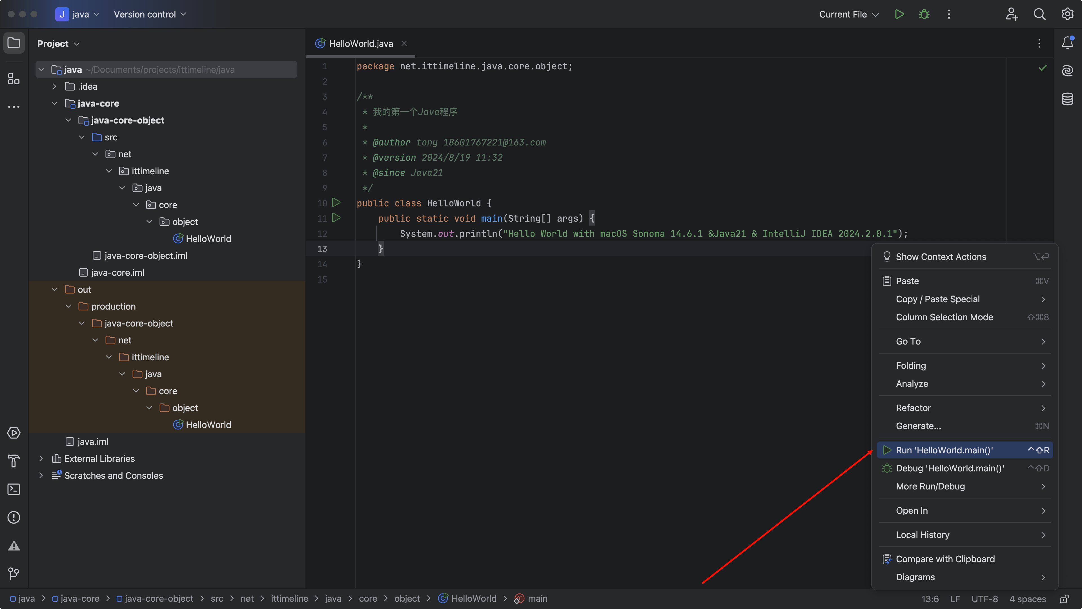Viewport: 1082px width, 609px height.
Task: Open the Database tool window
Action: point(1067,99)
